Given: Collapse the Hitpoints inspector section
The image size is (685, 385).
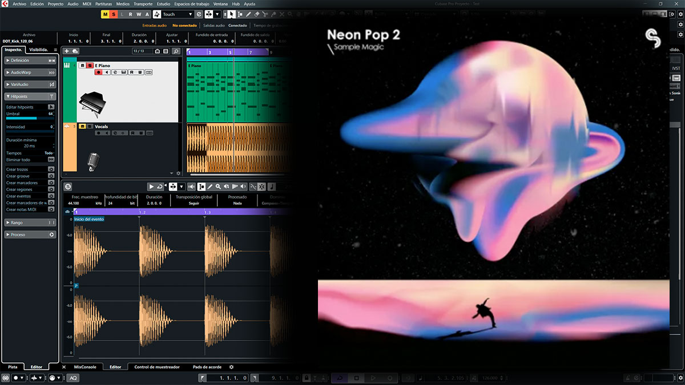Looking at the screenshot, I should 31,96.
